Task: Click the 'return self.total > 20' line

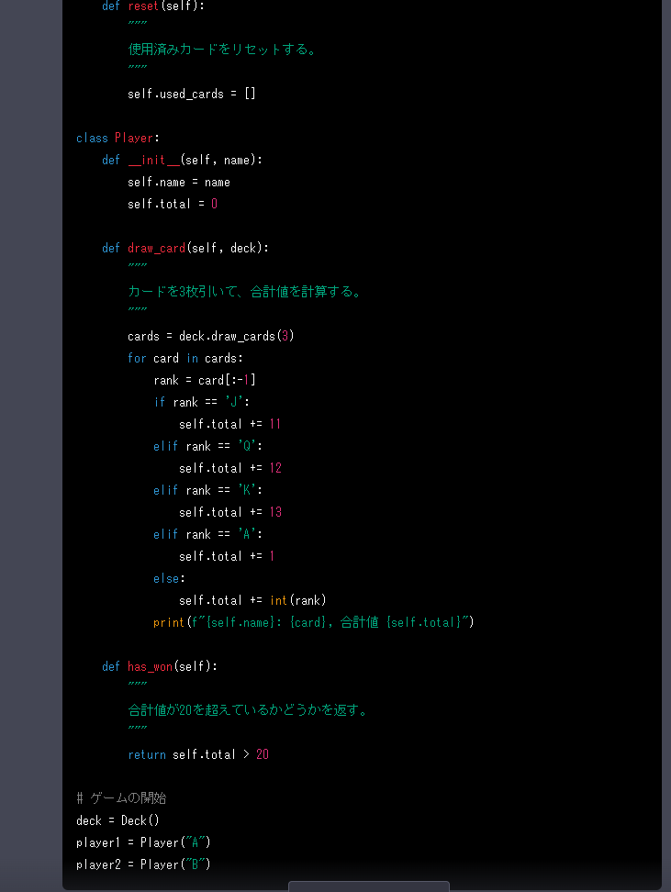Action: tap(198, 754)
